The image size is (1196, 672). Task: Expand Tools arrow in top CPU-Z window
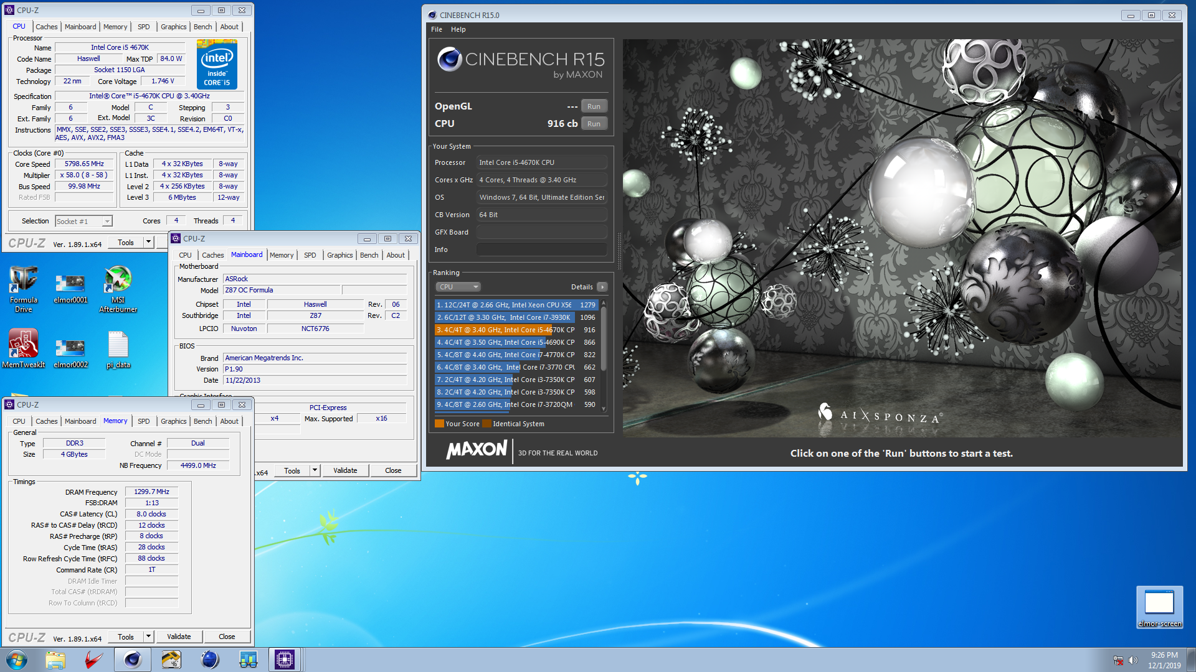point(148,243)
